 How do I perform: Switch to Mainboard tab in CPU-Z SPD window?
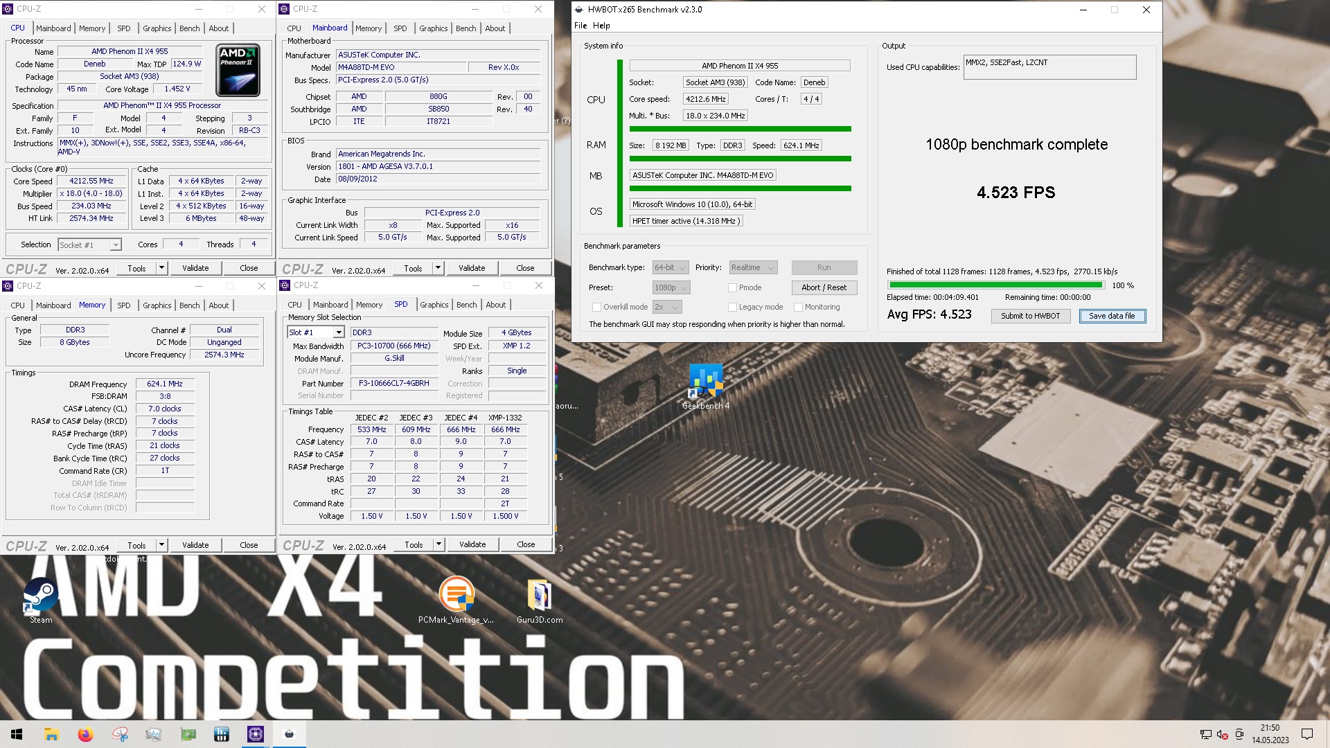tap(330, 305)
